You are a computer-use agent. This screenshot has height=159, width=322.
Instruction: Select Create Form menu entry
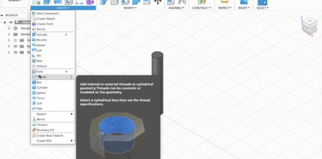tap(53, 24)
